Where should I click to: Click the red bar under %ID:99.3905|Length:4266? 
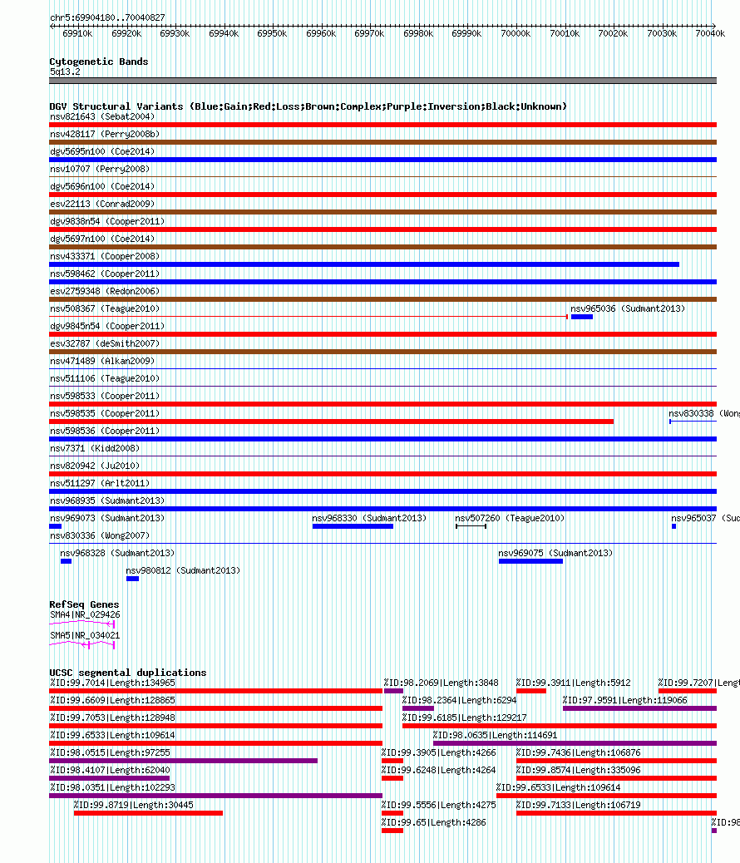pyautogui.click(x=392, y=761)
